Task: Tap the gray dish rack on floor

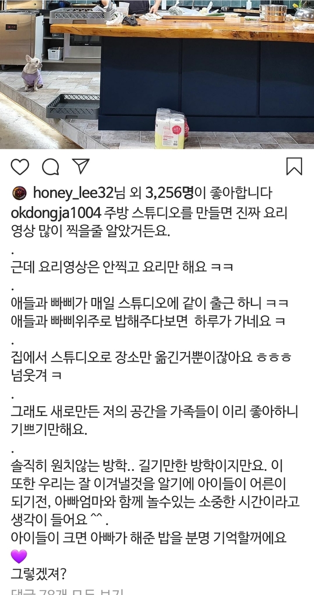Action: point(72,106)
